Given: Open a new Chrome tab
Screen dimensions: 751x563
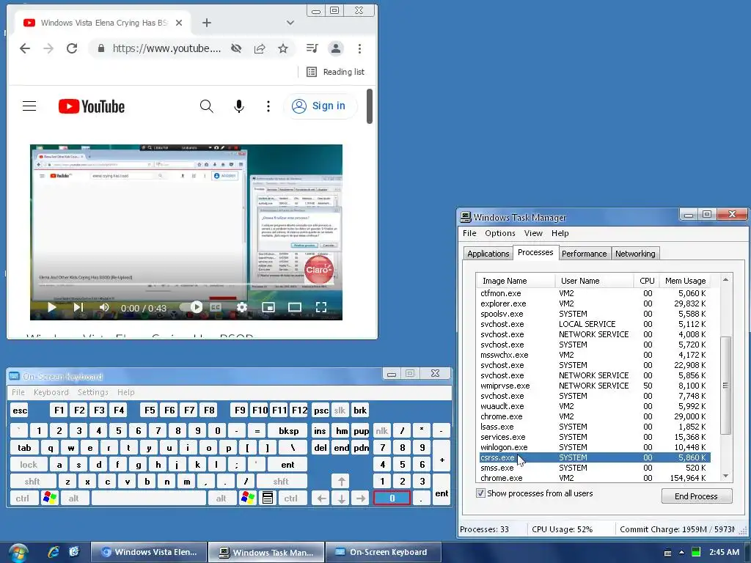Looking at the screenshot, I should [206, 23].
